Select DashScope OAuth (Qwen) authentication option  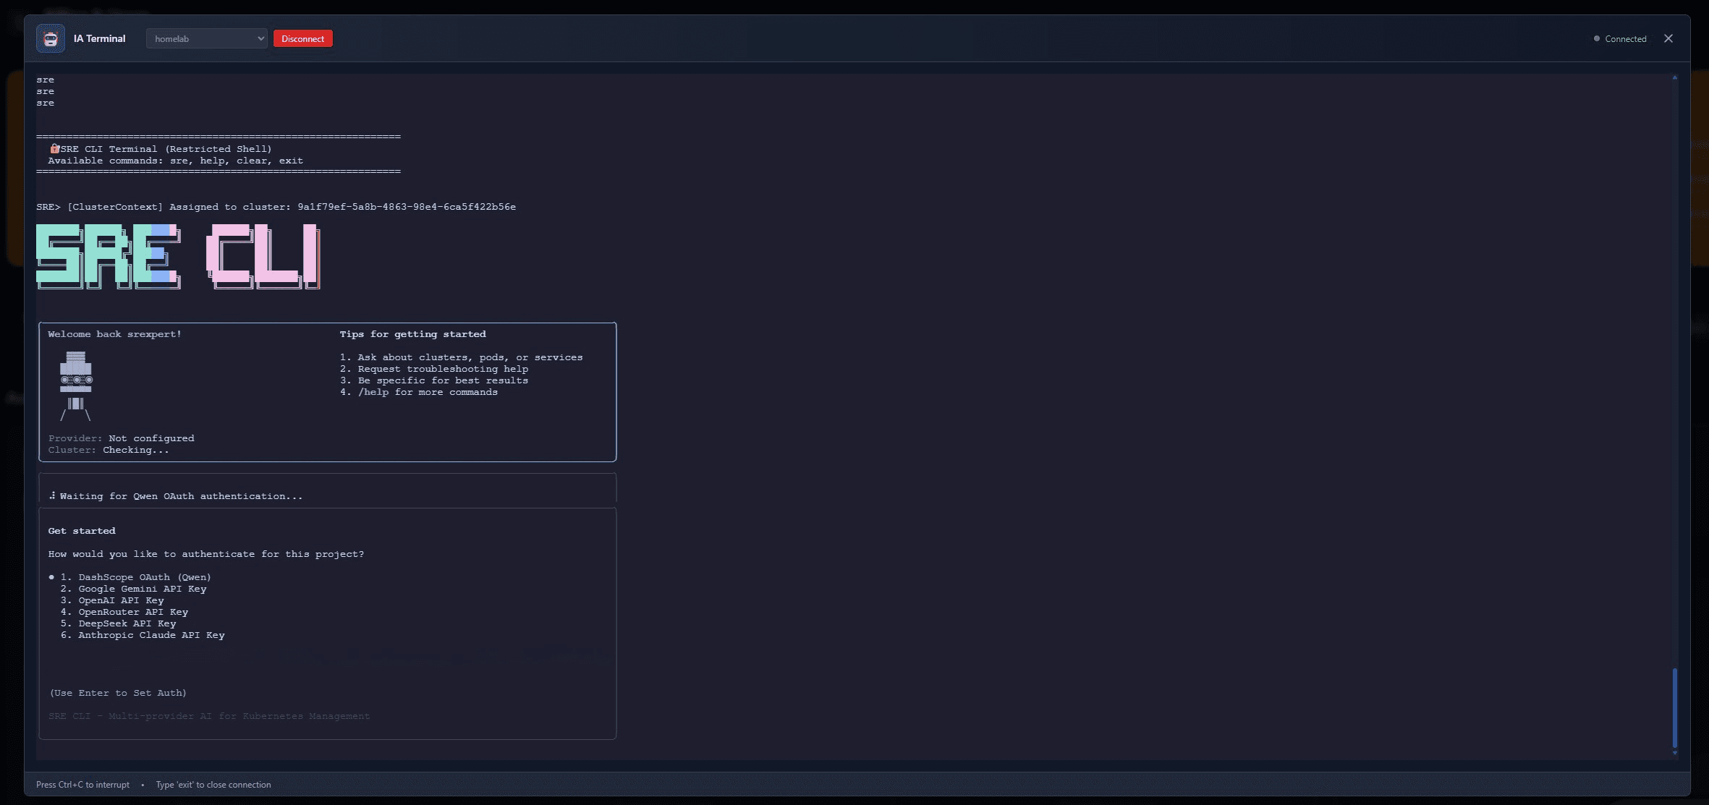click(137, 576)
